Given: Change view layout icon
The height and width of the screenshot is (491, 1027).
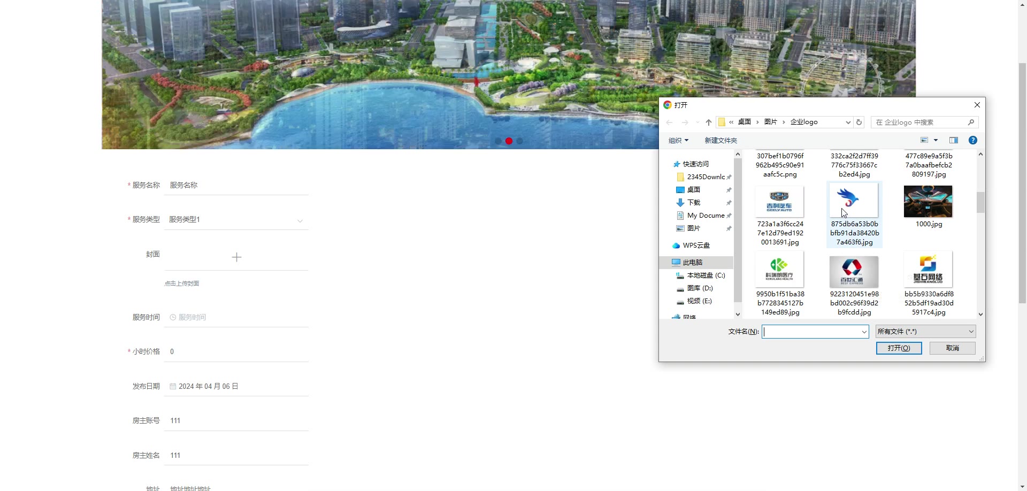Looking at the screenshot, I should pyautogui.click(x=924, y=140).
